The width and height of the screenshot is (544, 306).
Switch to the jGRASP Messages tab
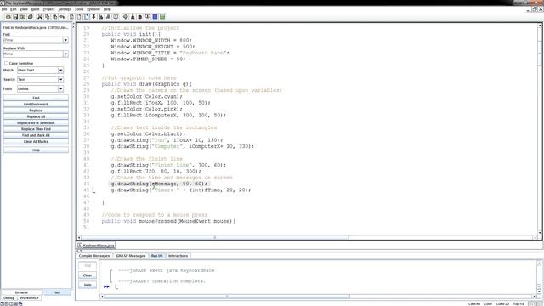(x=130, y=256)
